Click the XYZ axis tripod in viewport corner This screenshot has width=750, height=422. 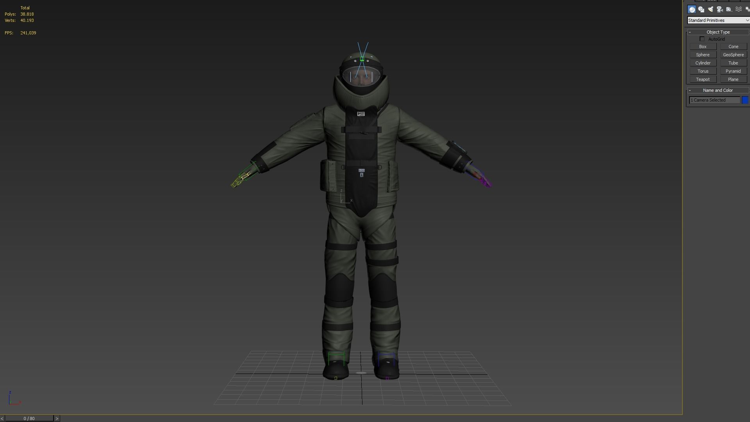14,398
